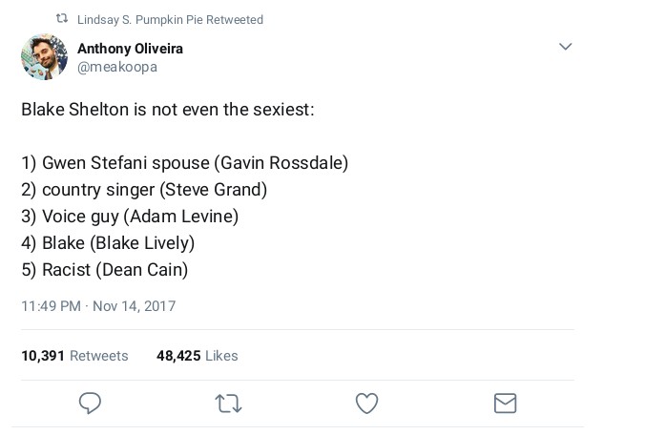Click the tweet's first line about Blake Shelton

coord(168,110)
